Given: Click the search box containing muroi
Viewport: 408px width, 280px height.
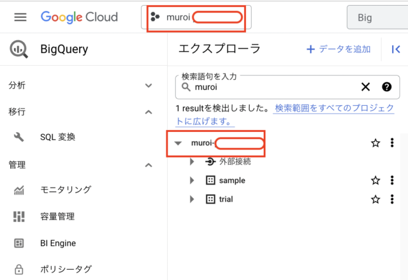Looking at the screenshot, I should (288, 87).
